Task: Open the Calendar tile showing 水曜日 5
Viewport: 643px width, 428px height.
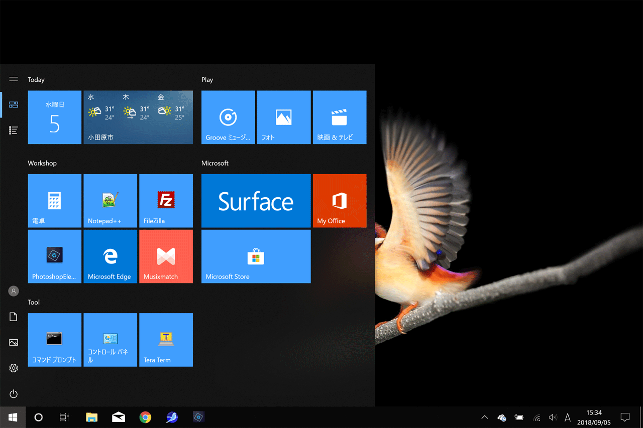Action: [x=54, y=117]
